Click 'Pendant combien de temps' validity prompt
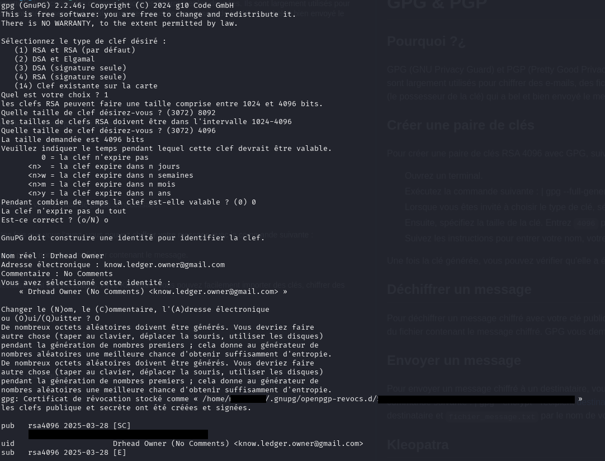This screenshot has height=461, width=605. click(x=128, y=202)
